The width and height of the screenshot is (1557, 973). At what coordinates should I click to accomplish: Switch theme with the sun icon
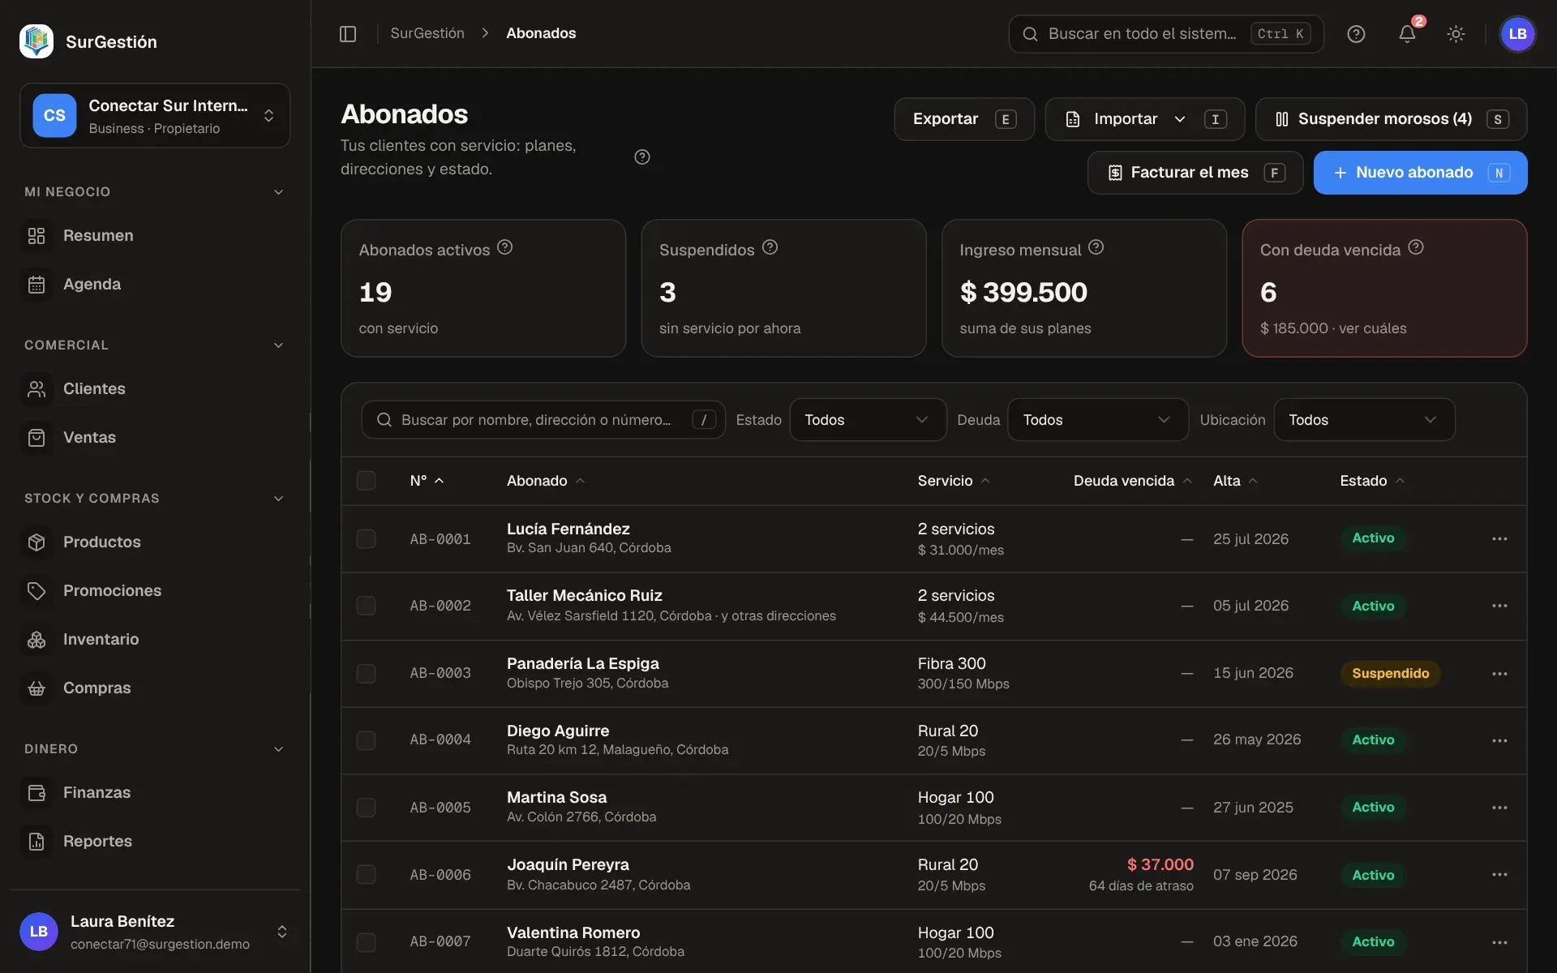tap(1456, 34)
